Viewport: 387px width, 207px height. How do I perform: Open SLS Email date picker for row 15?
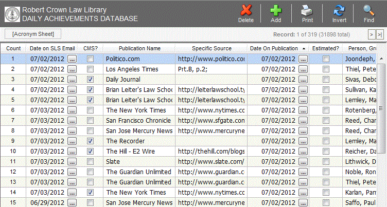72,202
